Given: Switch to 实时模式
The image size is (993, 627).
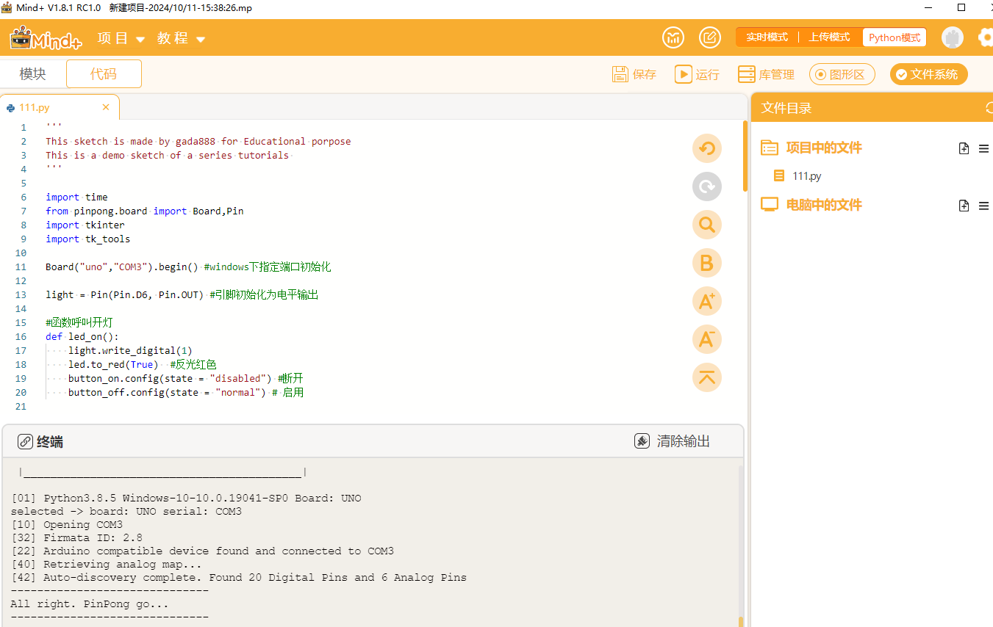Looking at the screenshot, I should point(767,37).
